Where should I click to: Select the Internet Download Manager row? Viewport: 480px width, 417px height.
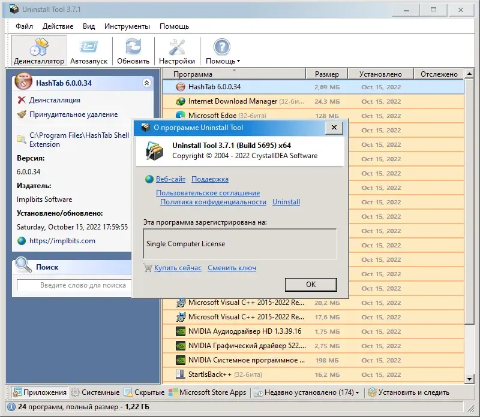click(x=313, y=101)
